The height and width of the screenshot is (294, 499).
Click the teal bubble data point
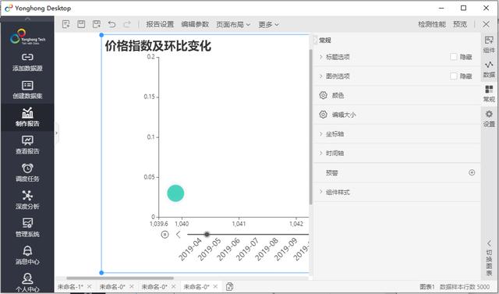(x=175, y=193)
